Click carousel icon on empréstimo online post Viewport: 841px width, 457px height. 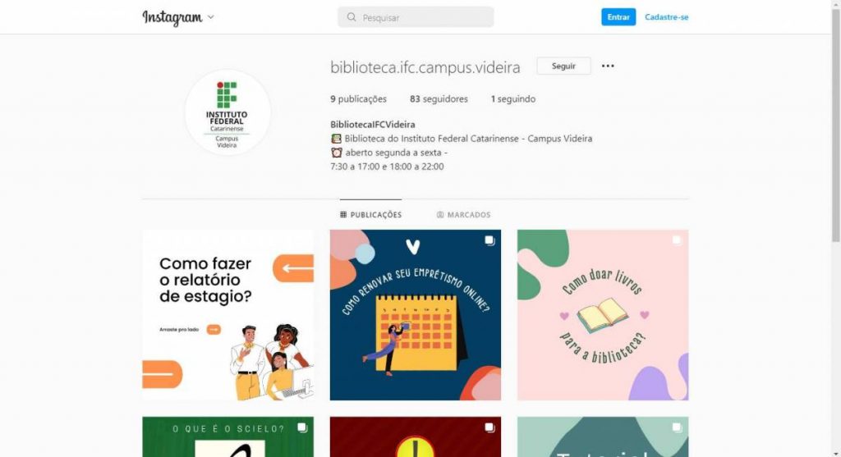point(489,240)
